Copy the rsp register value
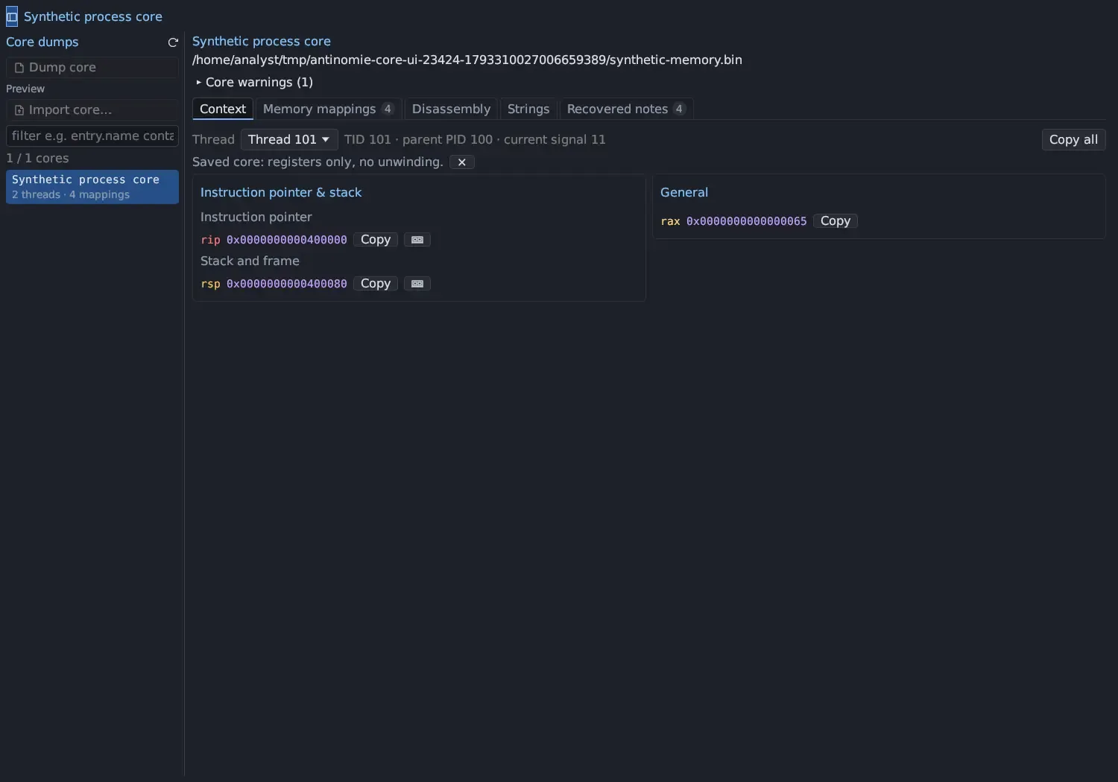Viewport: 1118px width, 782px height. coord(376,284)
